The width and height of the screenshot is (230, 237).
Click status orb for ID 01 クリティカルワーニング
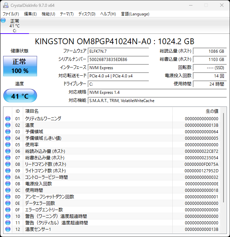(x=8, y=118)
